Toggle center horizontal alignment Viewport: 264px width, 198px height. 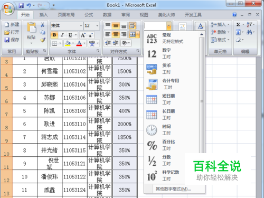(x=116, y=34)
